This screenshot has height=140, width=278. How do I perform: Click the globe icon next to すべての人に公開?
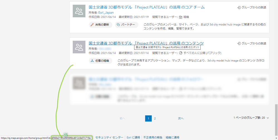point(181,53)
